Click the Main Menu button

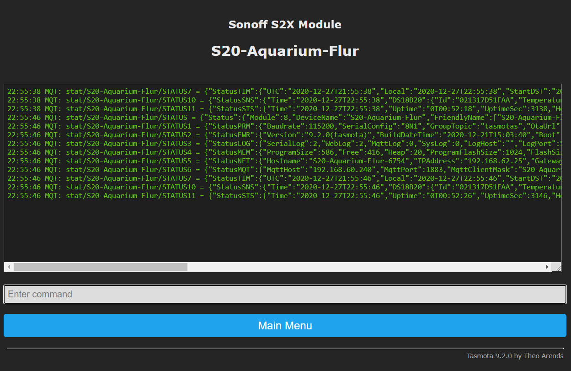(x=285, y=325)
